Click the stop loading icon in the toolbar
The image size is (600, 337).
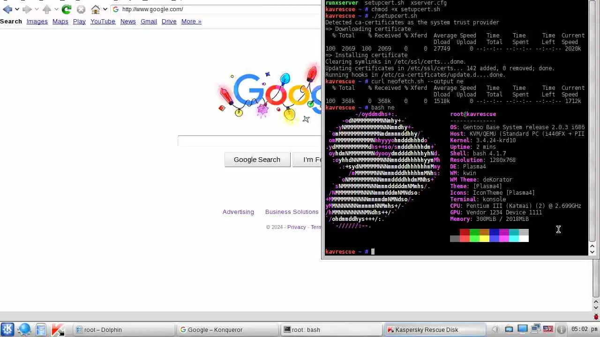(x=81, y=9)
